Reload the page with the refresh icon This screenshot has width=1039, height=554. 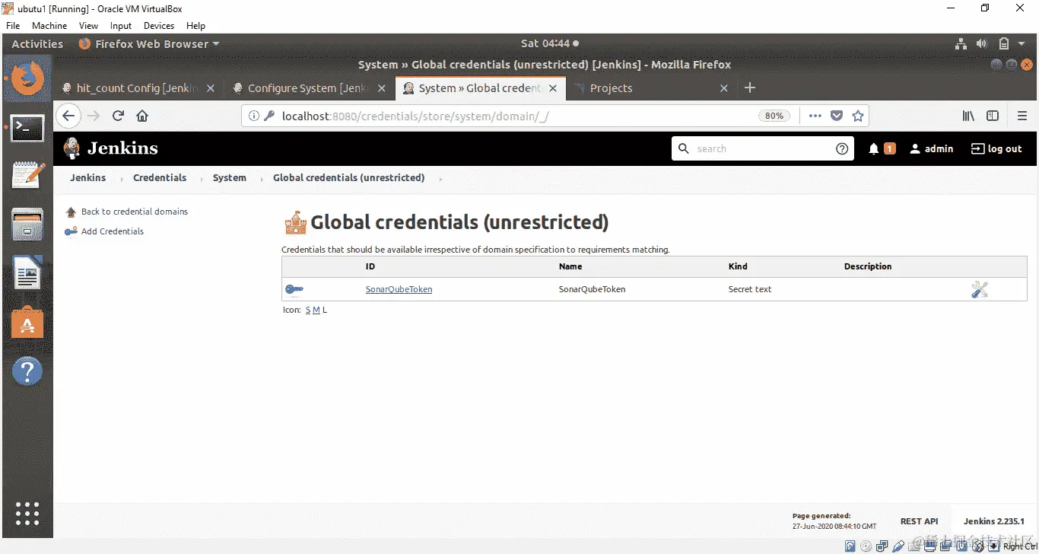tap(118, 115)
